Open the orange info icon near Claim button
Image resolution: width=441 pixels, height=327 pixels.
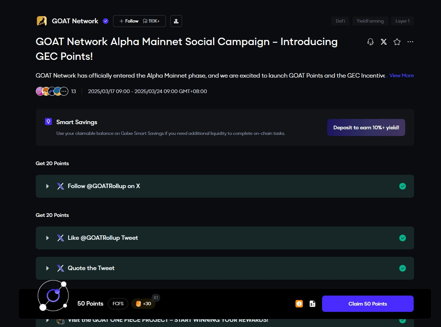coord(299,304)
